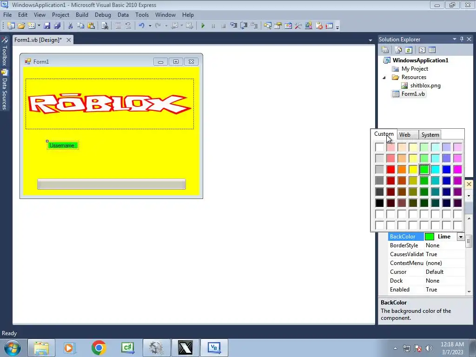Screen dimensions: 476x357
Task: Open the document tab list dropdown arrow
Action: [370, 40]
